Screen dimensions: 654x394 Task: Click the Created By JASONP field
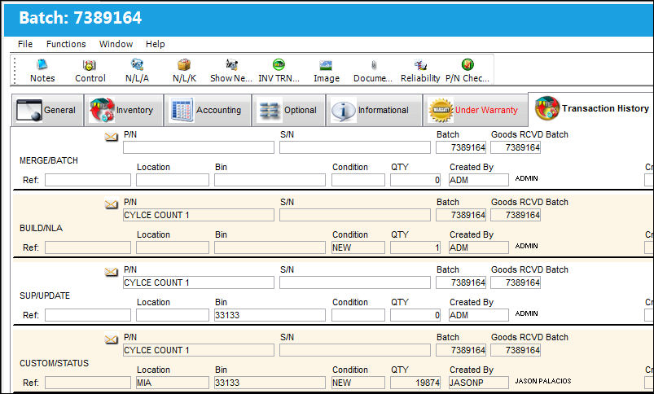point(479,383)
